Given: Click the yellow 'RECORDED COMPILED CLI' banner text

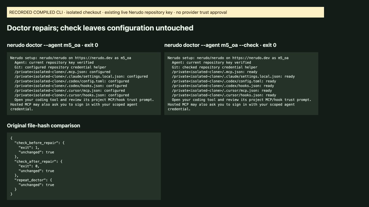Looking at the screenshot, I should (118, 12).
